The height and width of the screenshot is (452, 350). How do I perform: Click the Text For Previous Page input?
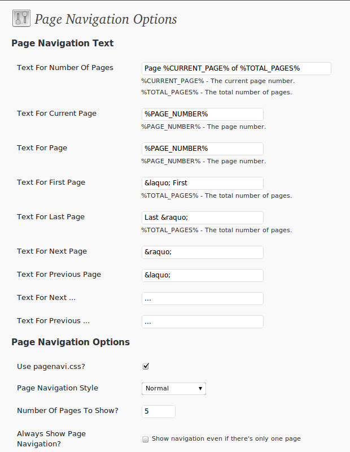click(202, 275)
